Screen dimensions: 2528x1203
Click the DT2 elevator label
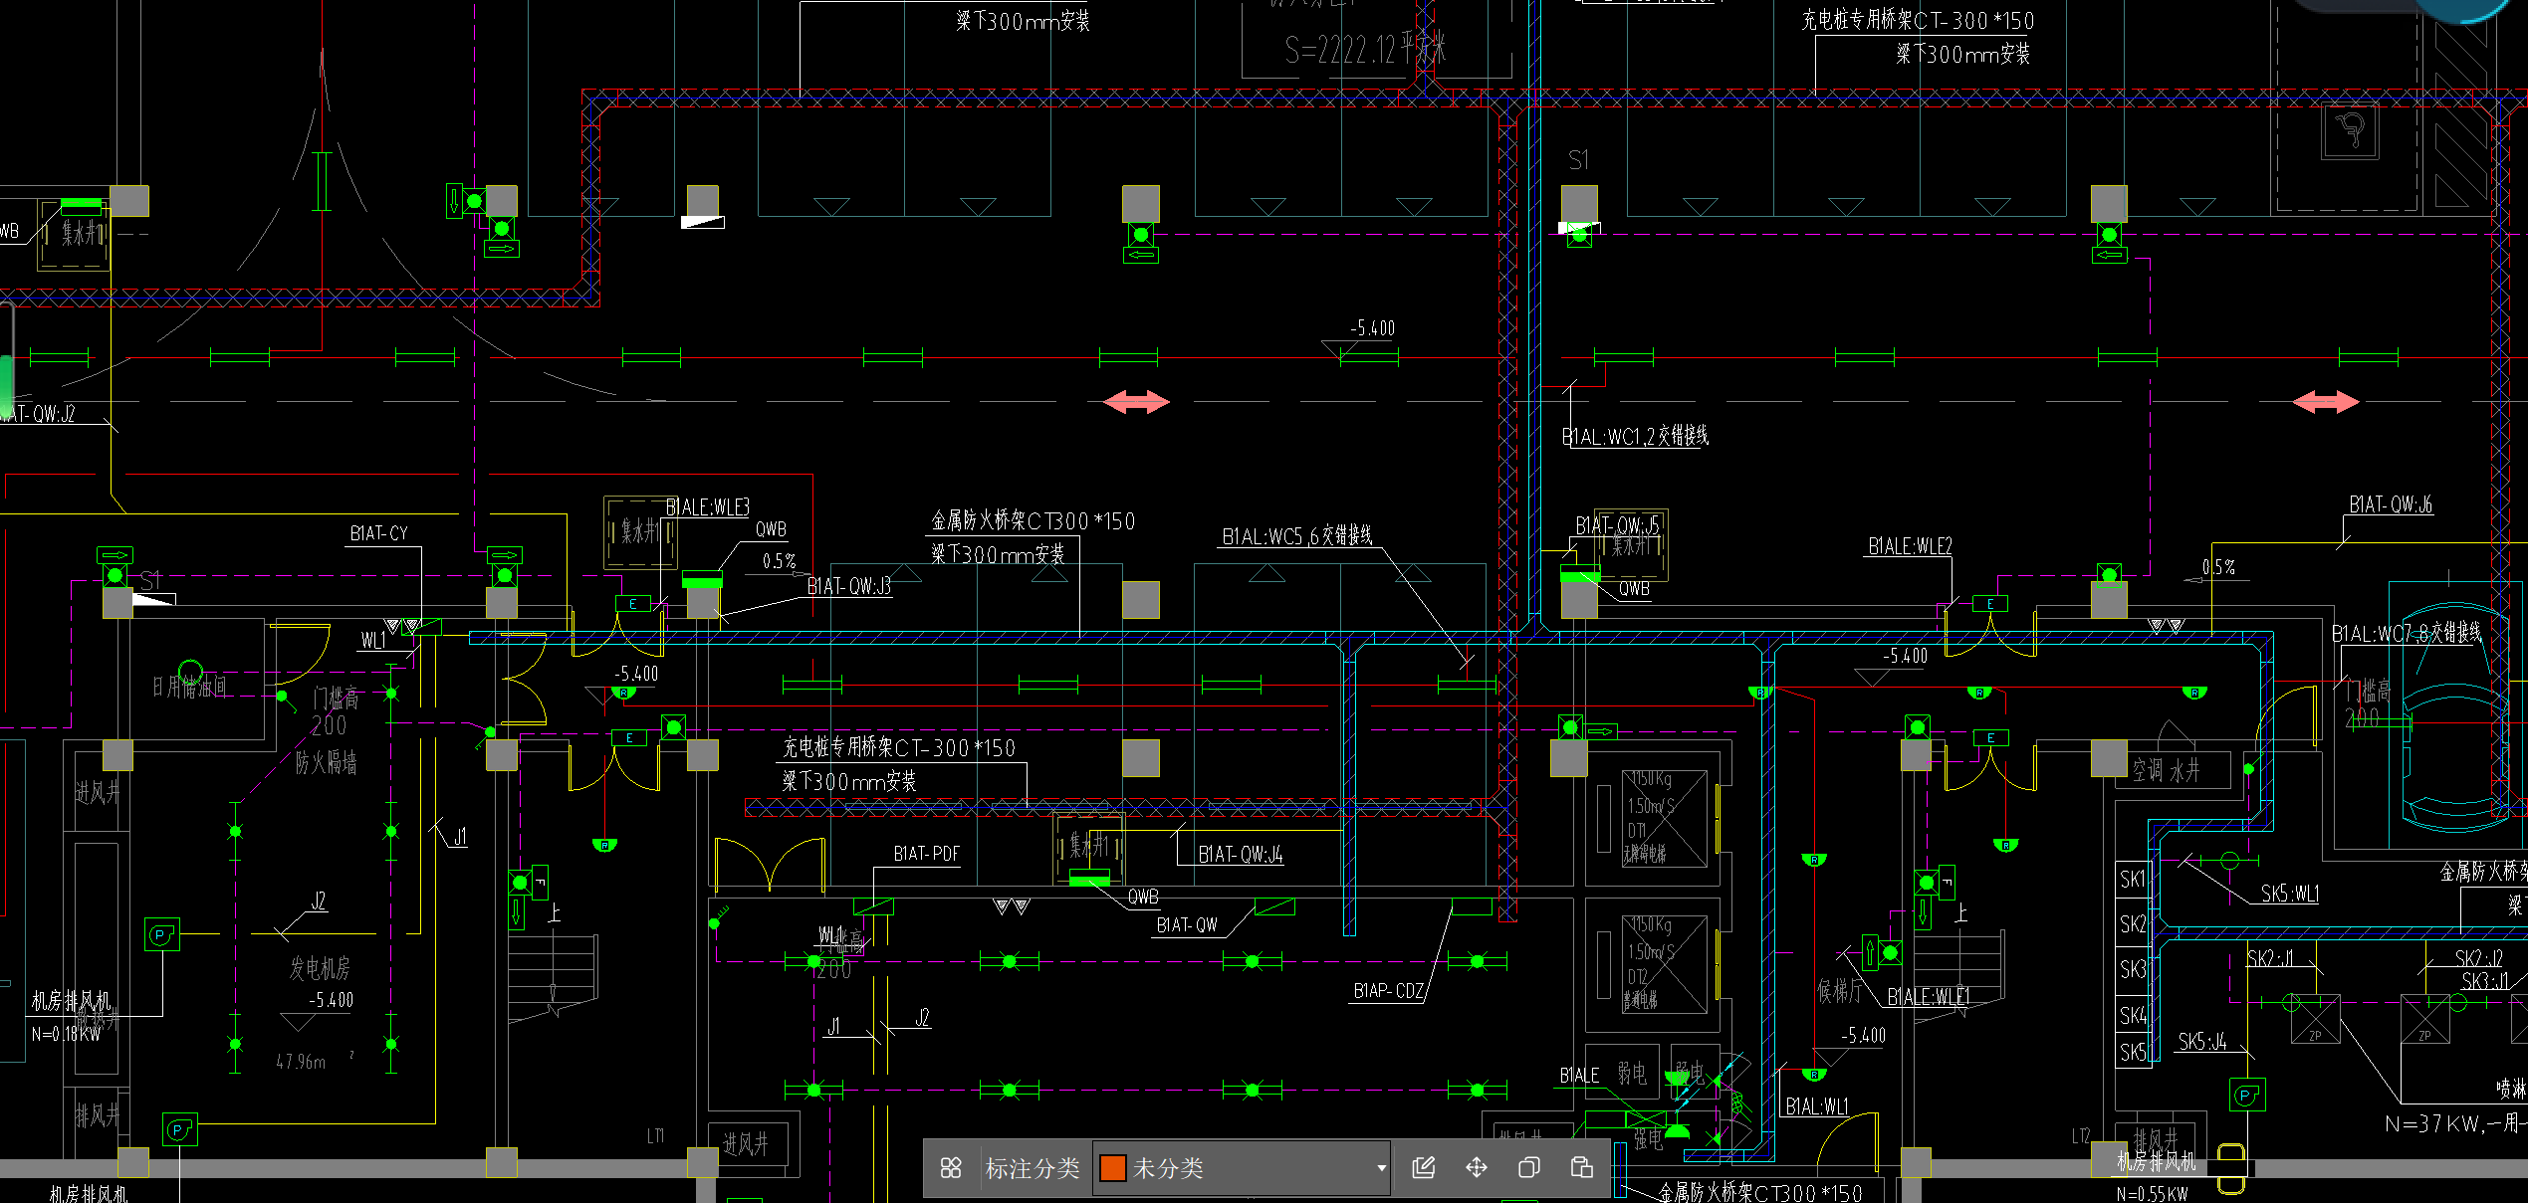coord(1637,977)
